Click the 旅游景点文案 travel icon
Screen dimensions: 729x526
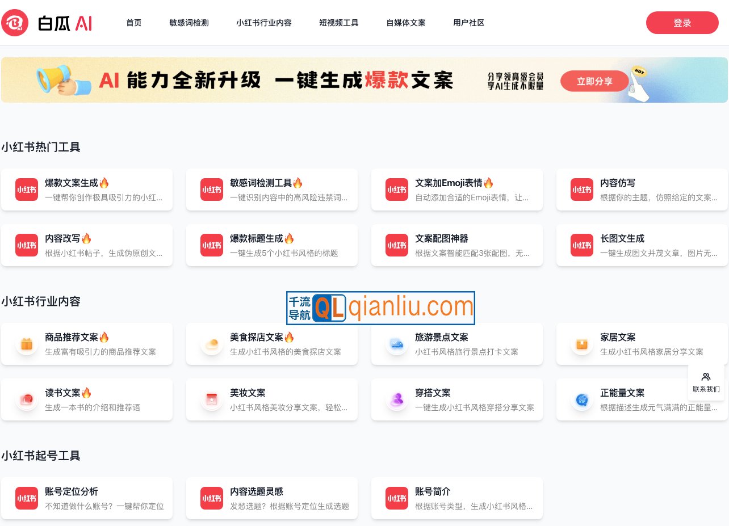coord(396,344)
